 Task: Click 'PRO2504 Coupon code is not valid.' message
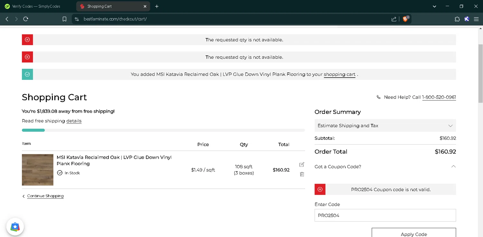[x=391, y=190]
